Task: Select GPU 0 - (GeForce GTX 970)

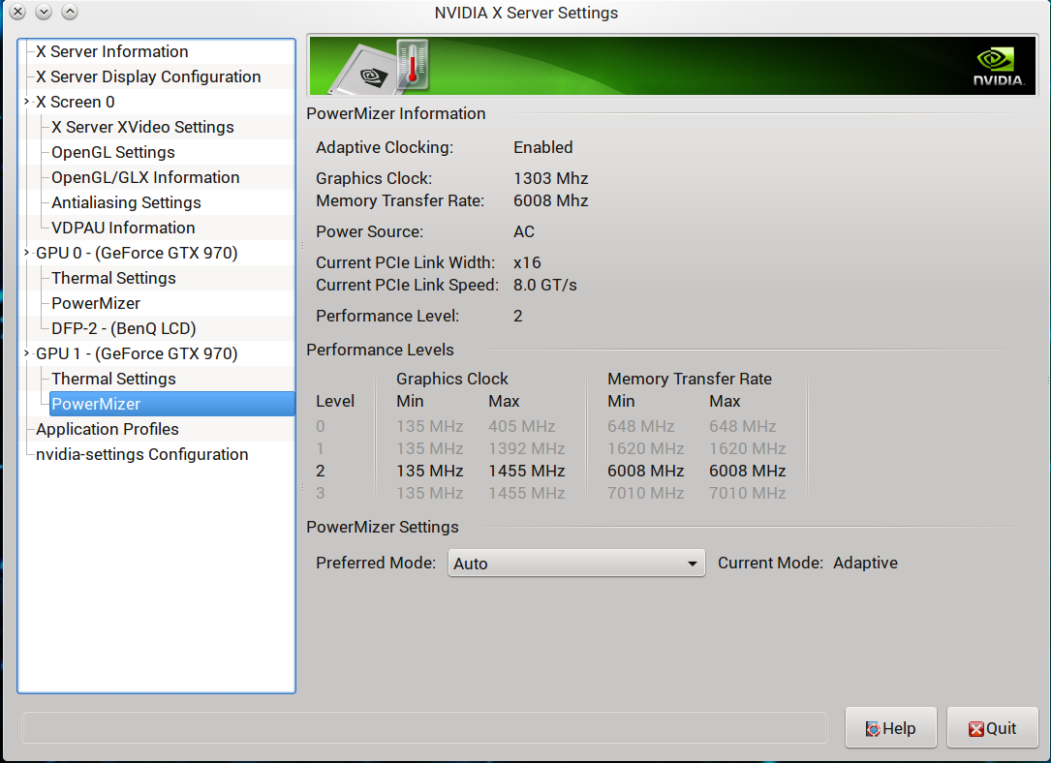Action: pyautogui.click(x=137, y=254)
